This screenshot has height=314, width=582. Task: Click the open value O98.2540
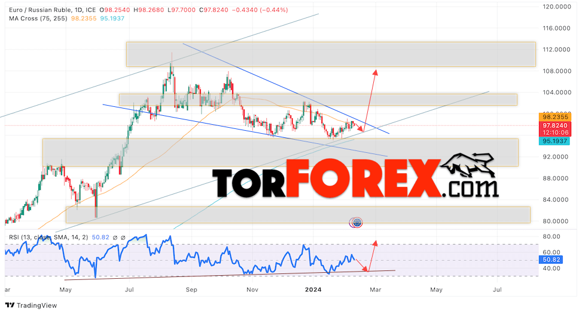pos(115,10)
